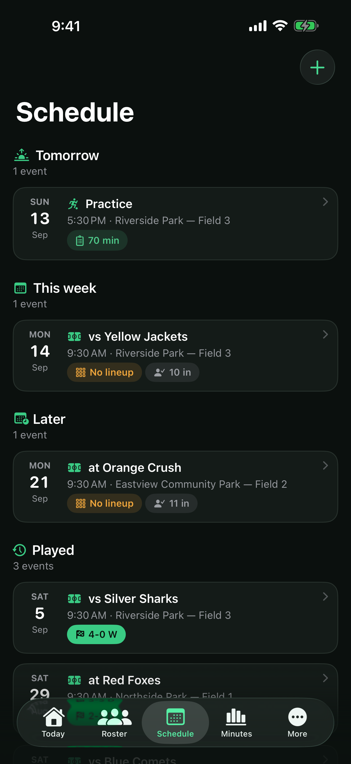Screen dimensions: 351x764
Task: Switch to the Roster tab
Action: (x=114, y=722)
